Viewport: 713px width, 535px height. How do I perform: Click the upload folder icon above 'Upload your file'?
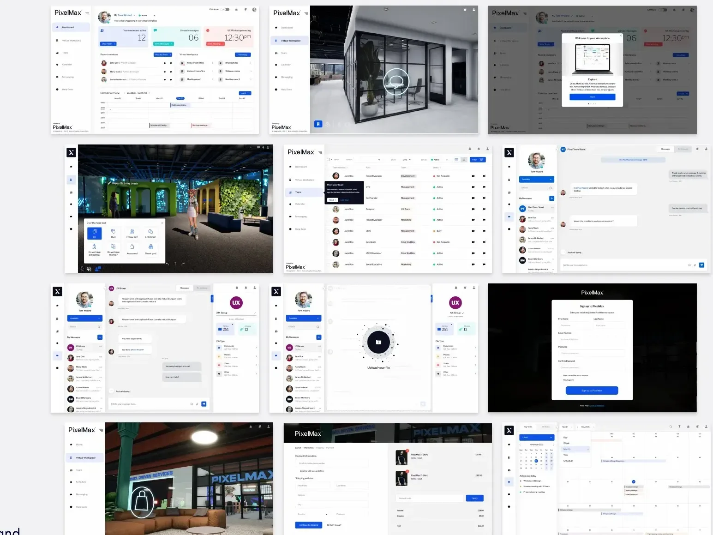click(x=378, y=342)
